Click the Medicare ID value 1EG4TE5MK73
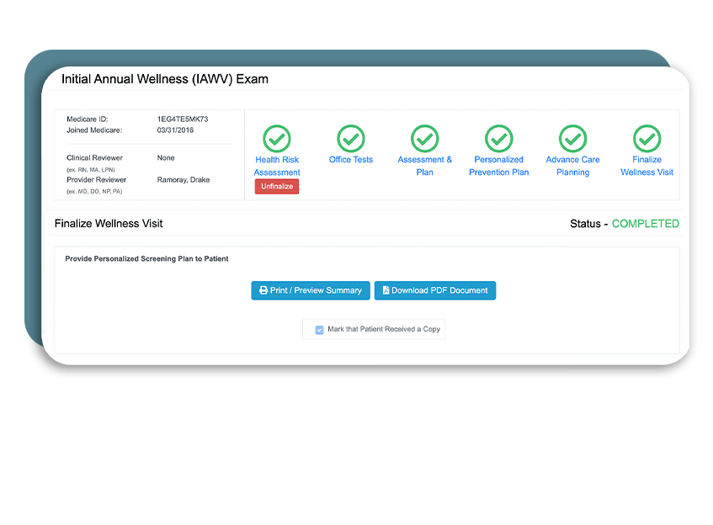Viewport: 713px width, 525px height. [183, 119]
